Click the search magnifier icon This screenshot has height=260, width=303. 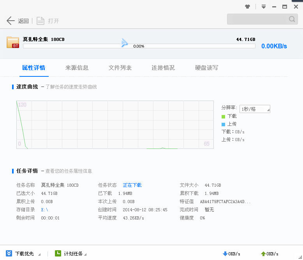(x=292, y=19)
